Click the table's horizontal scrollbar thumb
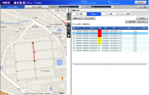 (x=110, y=64)
